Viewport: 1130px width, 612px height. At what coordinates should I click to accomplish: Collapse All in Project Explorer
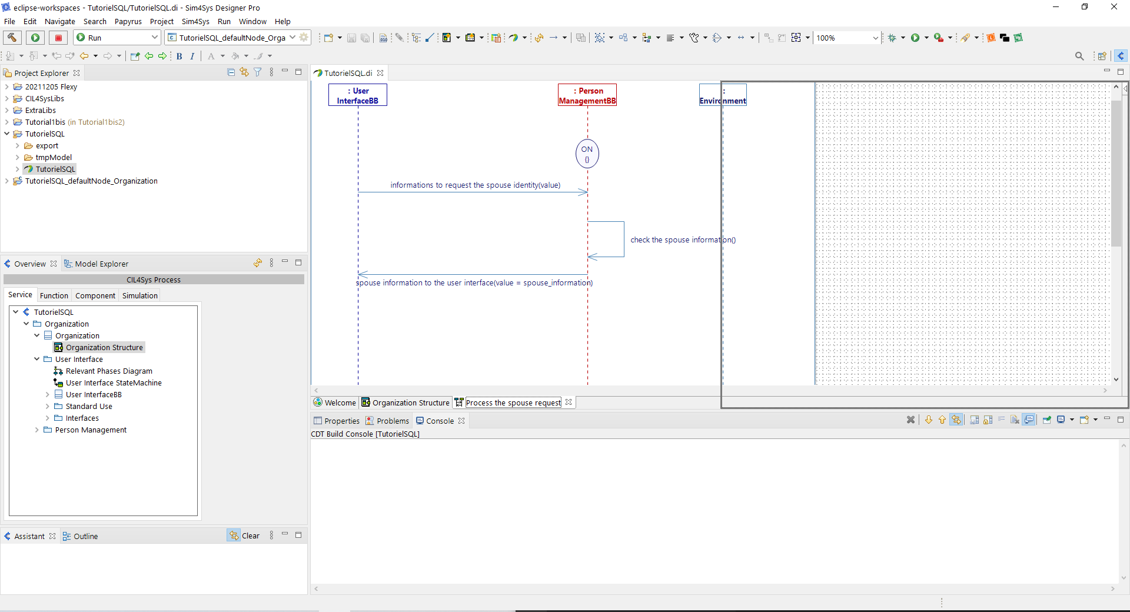click(x=231, y=72)
